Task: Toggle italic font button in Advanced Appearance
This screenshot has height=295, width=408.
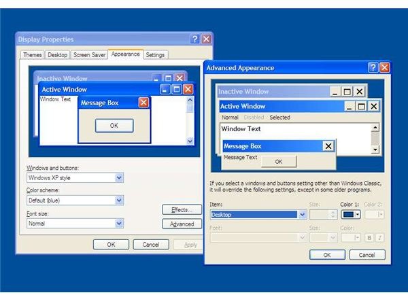Action: (x=379, y=238)
